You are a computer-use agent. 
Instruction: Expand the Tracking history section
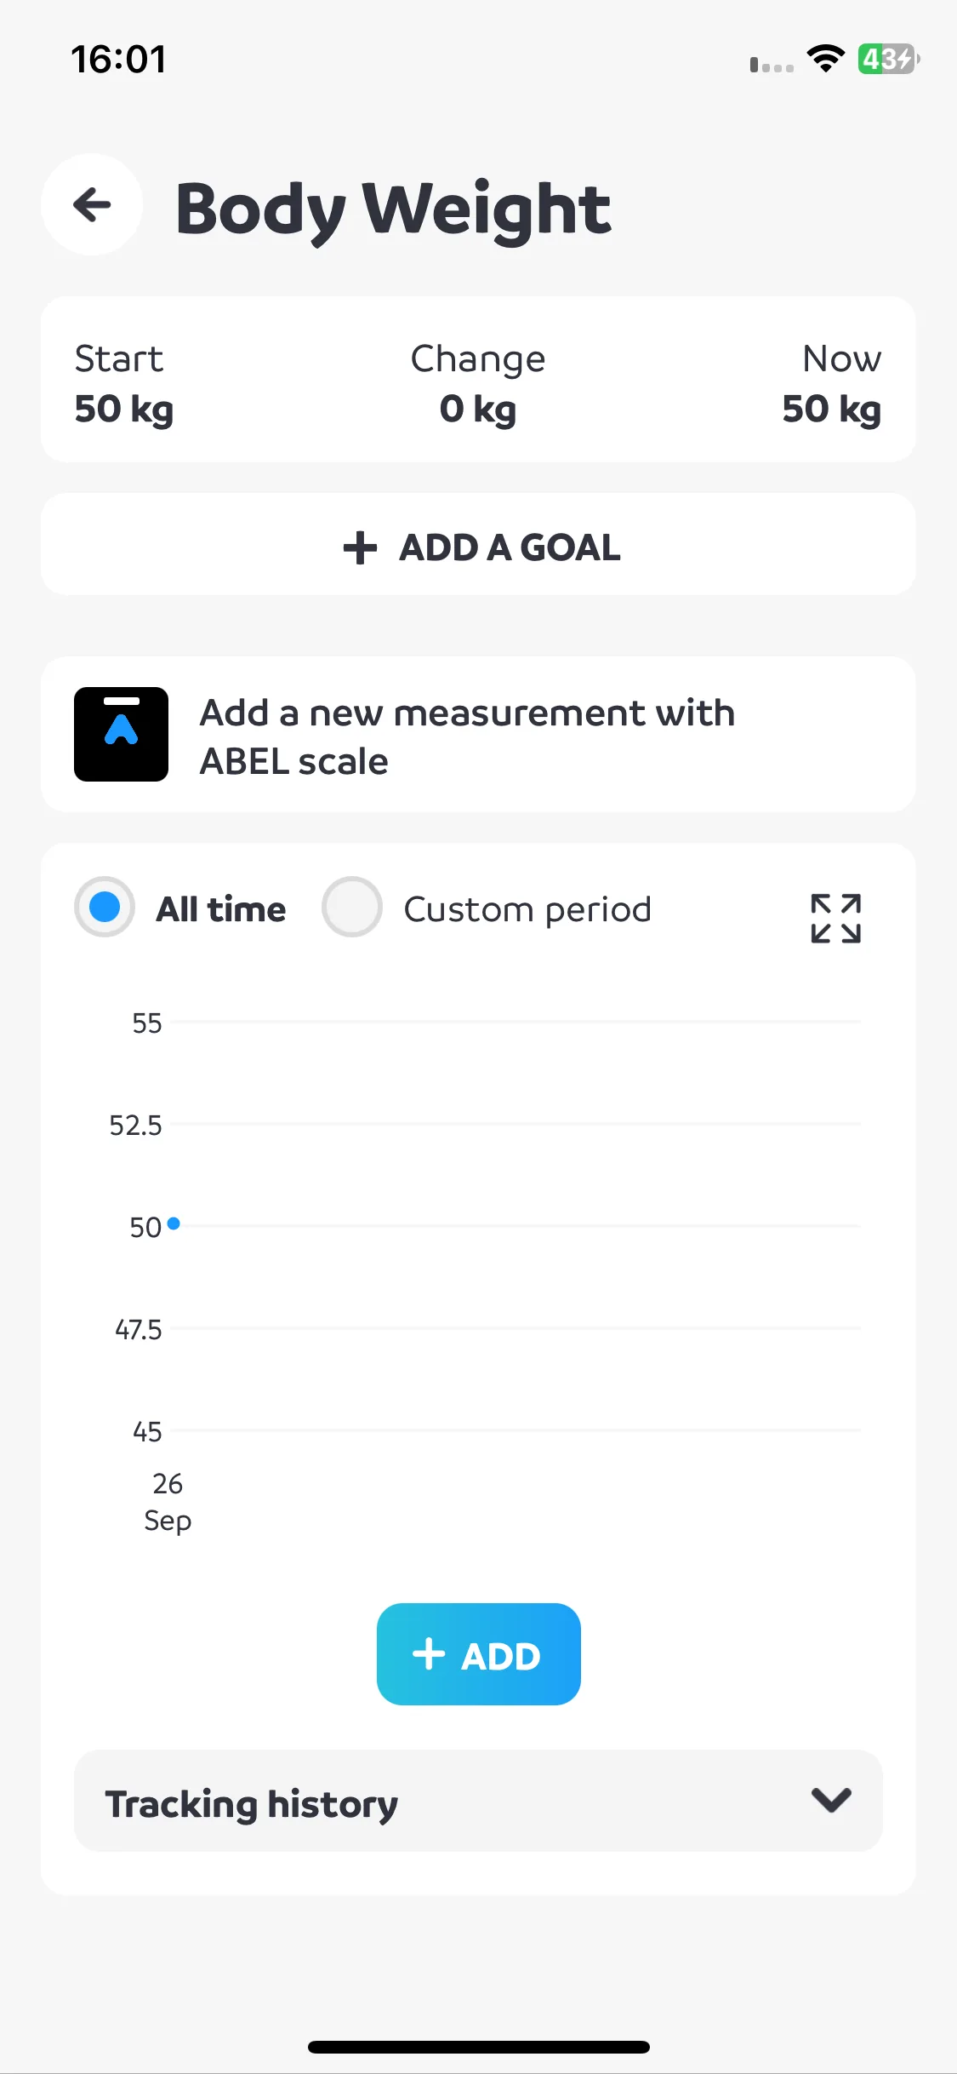click(x=478, y=1801)
